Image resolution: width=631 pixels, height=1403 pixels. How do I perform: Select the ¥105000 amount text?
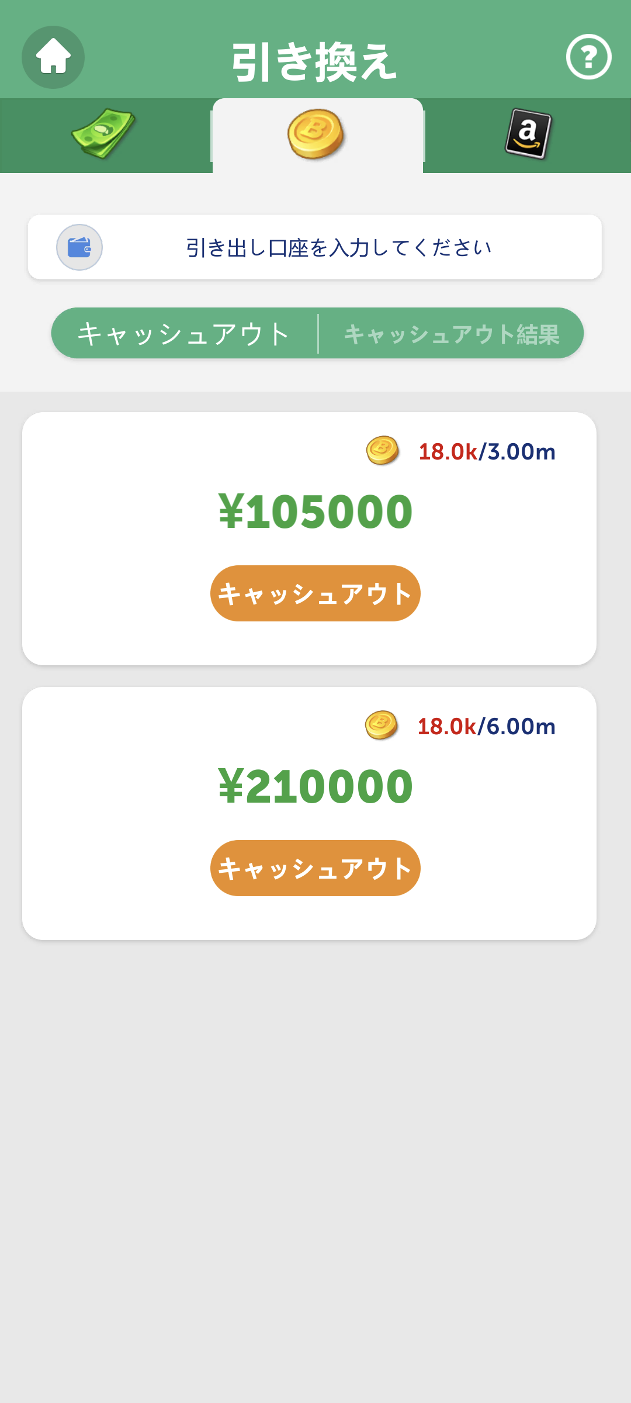[x=315, y=512]
